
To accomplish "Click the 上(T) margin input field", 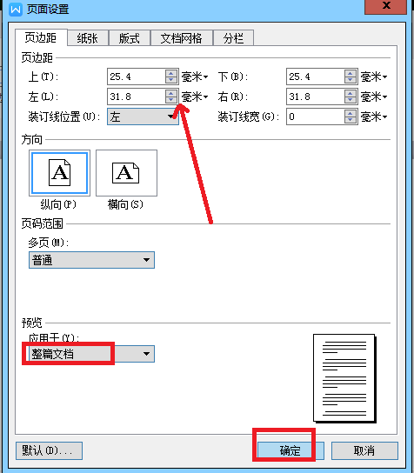I will click(x=136, y=77).
